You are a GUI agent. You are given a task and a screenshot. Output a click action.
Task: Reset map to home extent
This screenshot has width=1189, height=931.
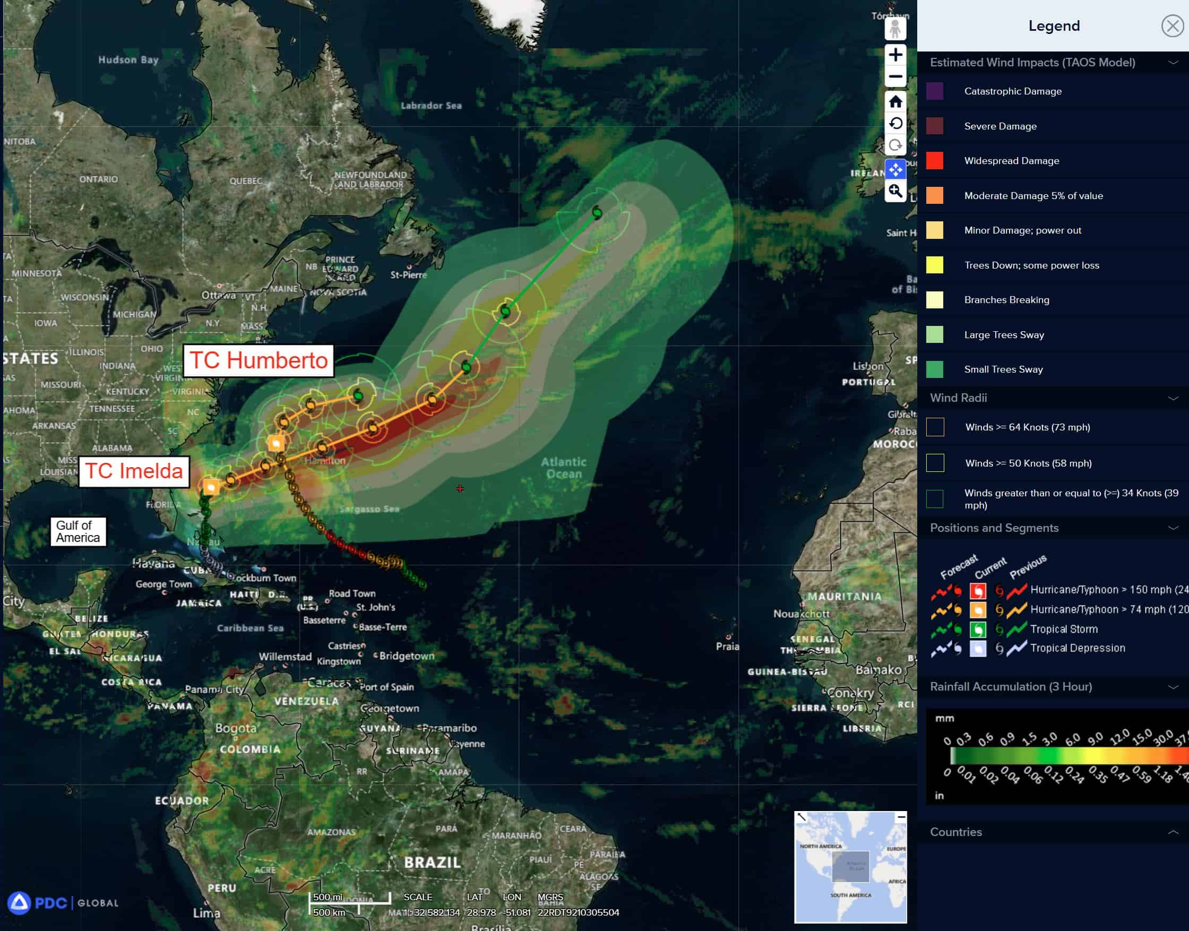pyautogui.click(x=894, y=101)
